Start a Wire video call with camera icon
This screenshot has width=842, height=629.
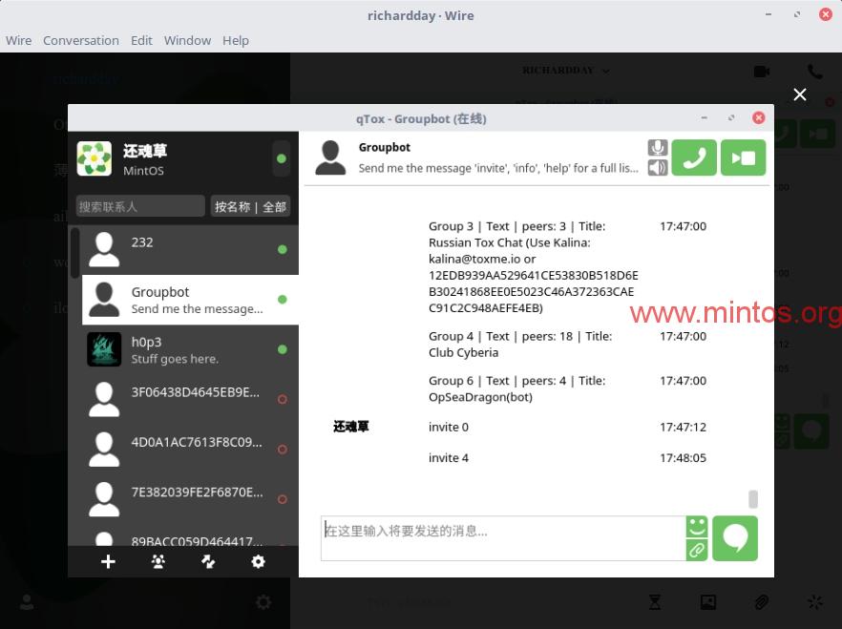click(762, 72)
